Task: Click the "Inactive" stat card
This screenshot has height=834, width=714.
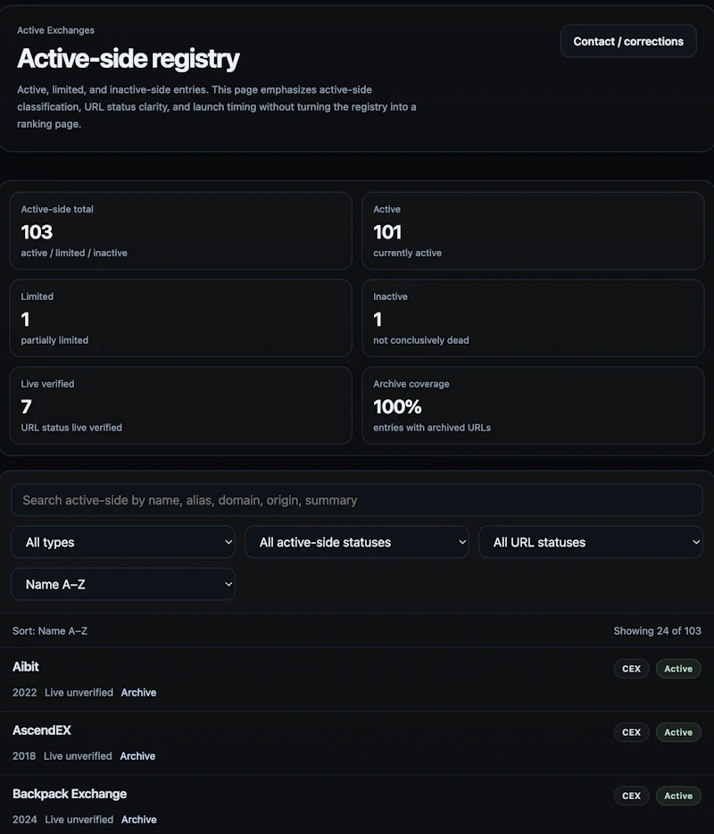Action: [x=532, y=318]
